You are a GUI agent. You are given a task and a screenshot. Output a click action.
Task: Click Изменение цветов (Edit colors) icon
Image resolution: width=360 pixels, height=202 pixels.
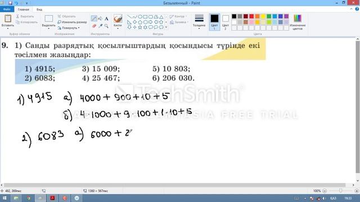click(x=298, y=19)
